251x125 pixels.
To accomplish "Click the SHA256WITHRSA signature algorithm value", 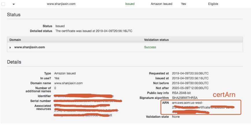I will 185,98.
